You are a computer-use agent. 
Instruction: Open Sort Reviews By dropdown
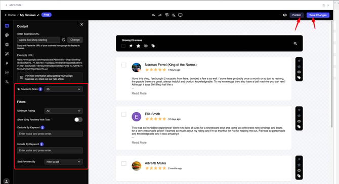pyautogui.click(x=63, y=162)
